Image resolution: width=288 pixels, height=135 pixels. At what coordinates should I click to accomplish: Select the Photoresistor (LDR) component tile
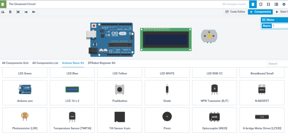(25, 120)
